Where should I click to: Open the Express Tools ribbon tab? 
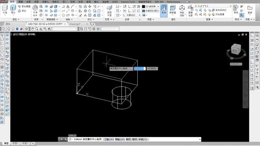pos(128,2)
